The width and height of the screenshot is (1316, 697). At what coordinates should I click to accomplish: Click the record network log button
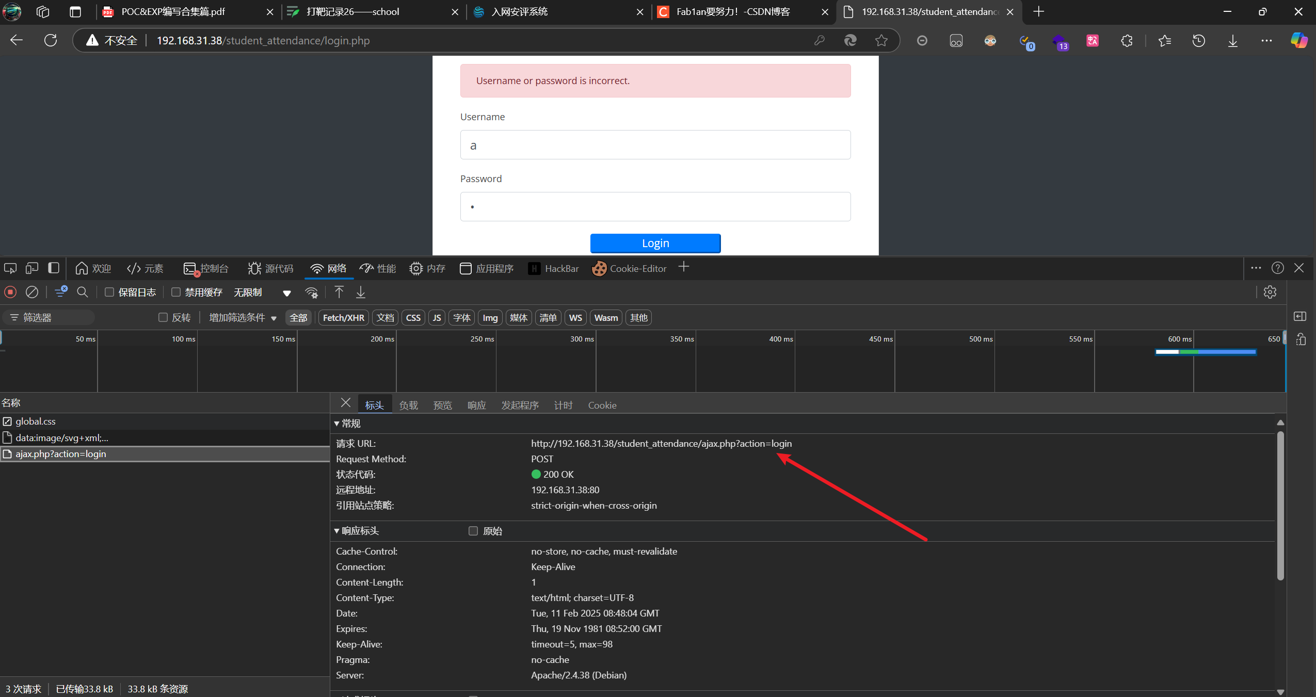[10, 292]
